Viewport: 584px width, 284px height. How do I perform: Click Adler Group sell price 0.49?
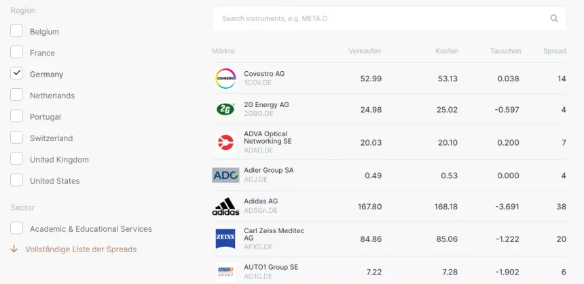point(373,176)
